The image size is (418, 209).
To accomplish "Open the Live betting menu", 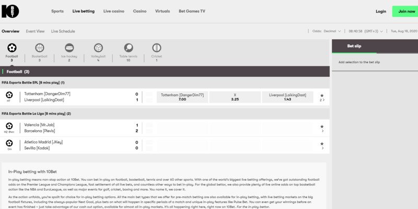I will (84, 11).
